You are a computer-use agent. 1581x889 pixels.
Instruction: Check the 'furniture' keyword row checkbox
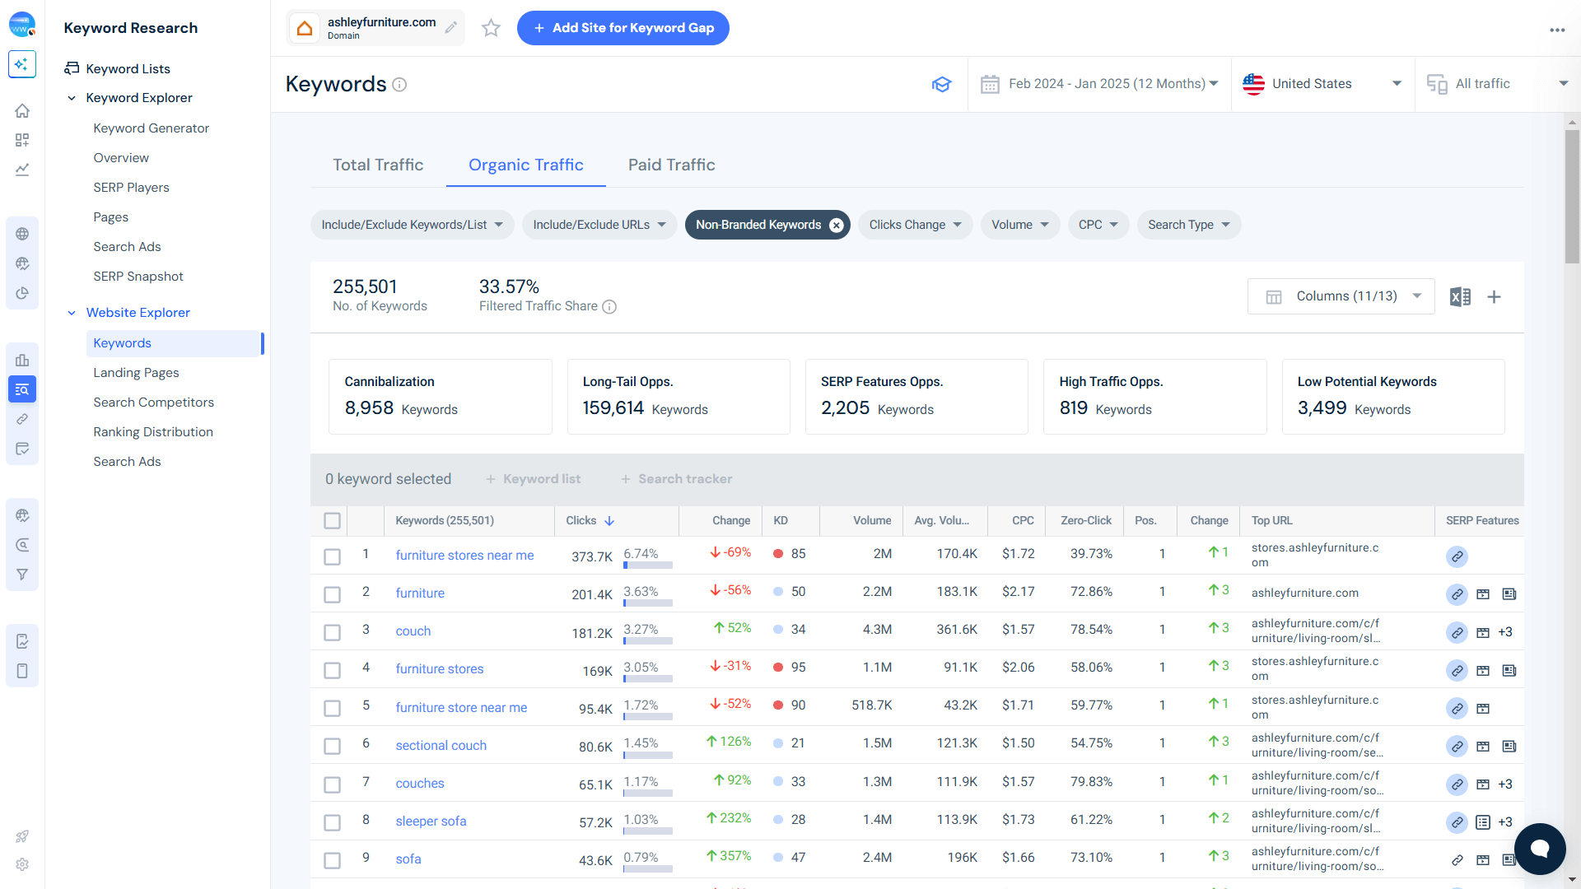coord(332,594)
